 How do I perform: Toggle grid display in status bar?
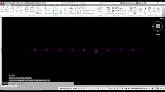84,88
